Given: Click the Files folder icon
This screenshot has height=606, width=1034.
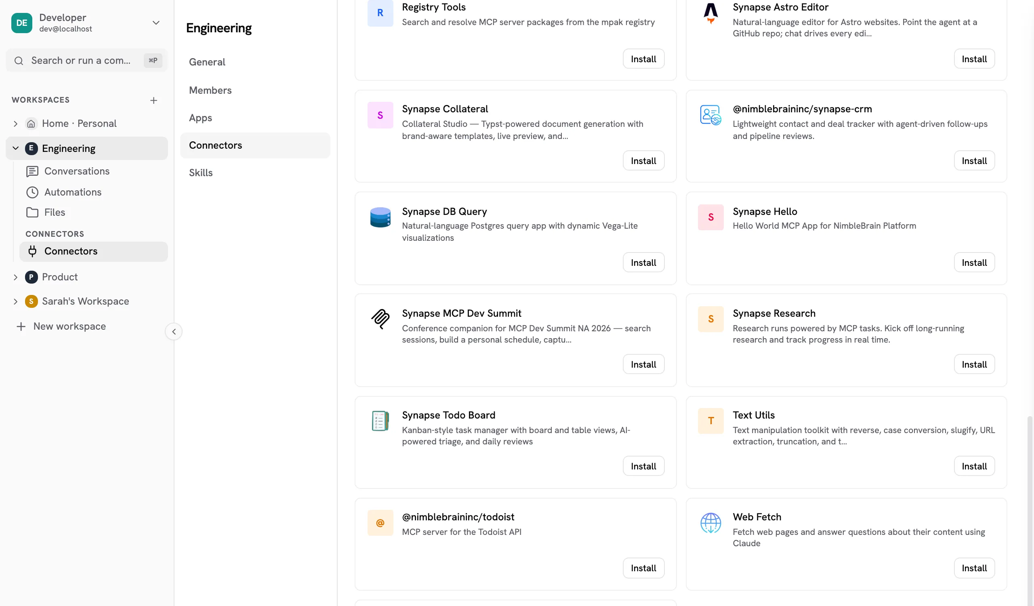Looking at the screenshot, I should click(32, 212).
